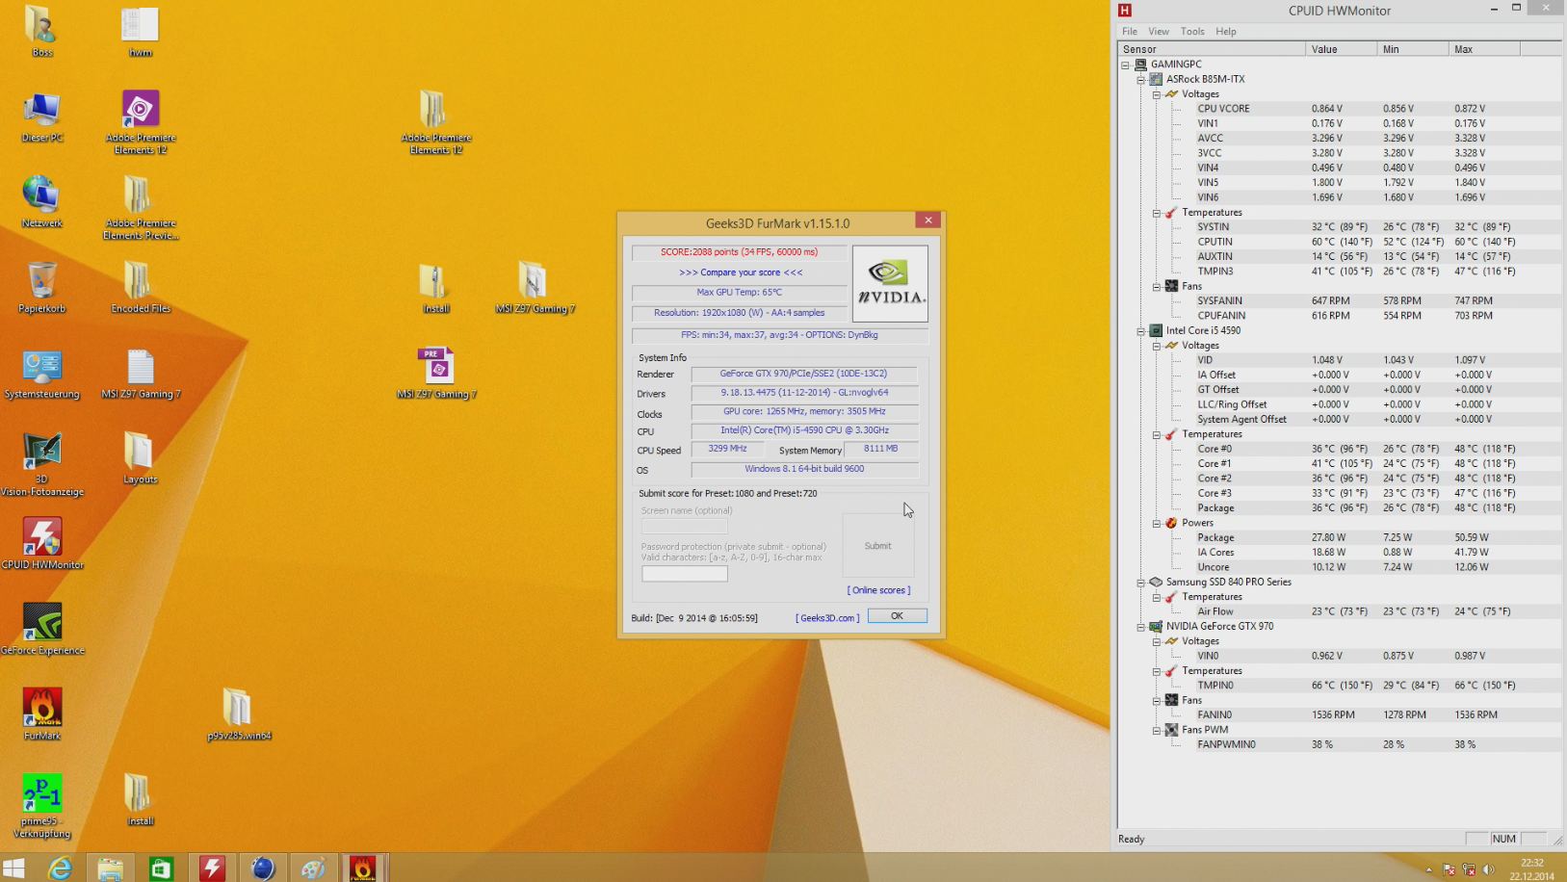This screenshot has width=1567, height=882.
Task: Click the volume icon in the system tray
Action: (x=1489, y=869)
